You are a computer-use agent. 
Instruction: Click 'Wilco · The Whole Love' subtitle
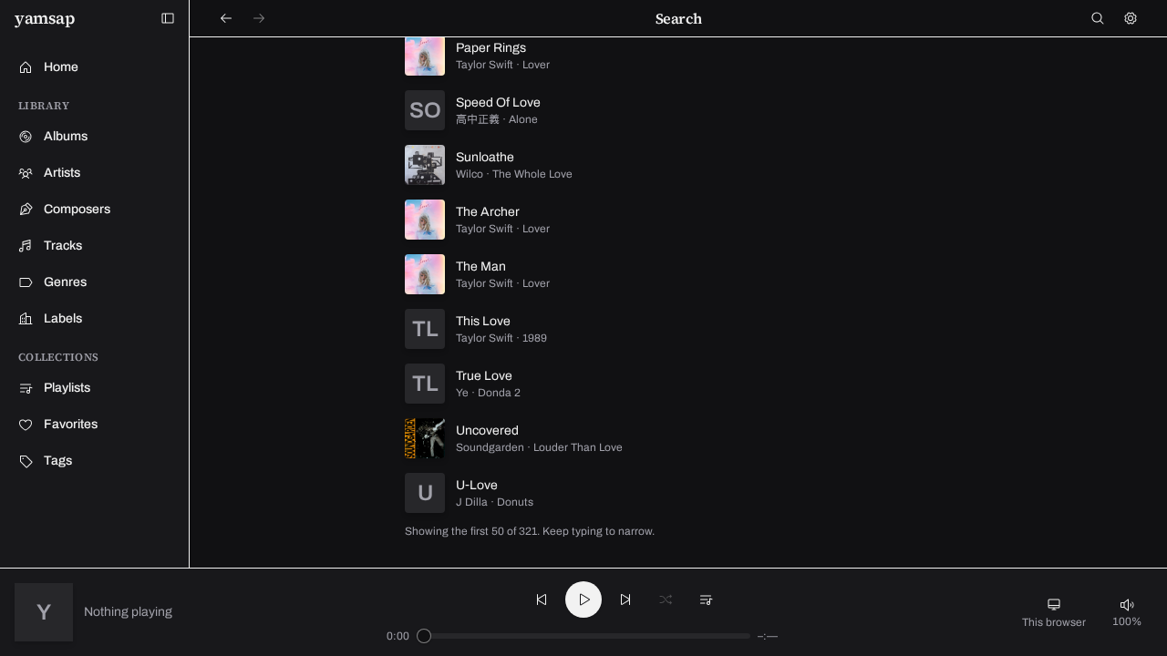(x=514, y=174)
